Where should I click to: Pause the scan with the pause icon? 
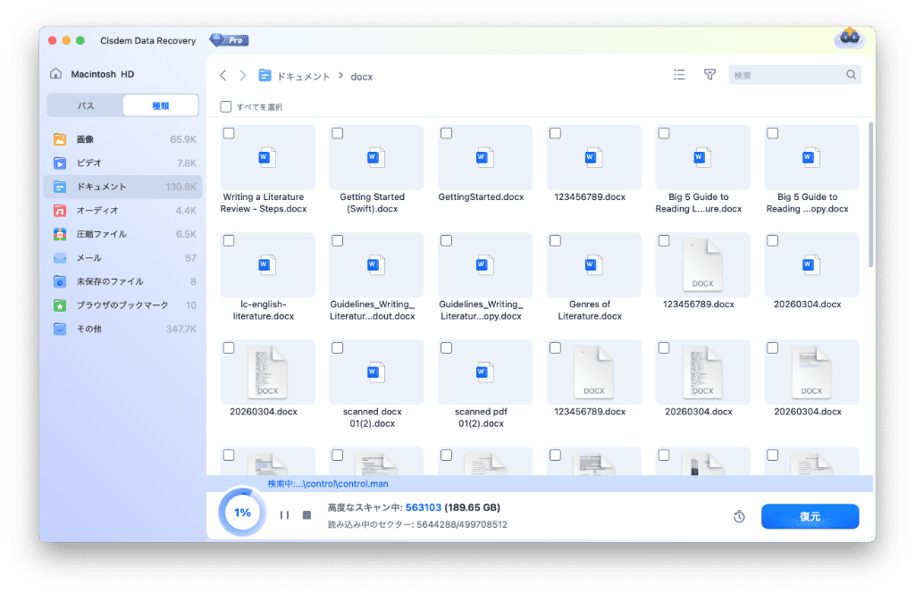[284, 515]
